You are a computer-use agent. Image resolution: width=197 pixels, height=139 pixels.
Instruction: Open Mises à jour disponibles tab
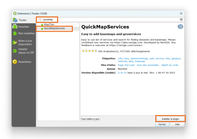coord(24,42)
